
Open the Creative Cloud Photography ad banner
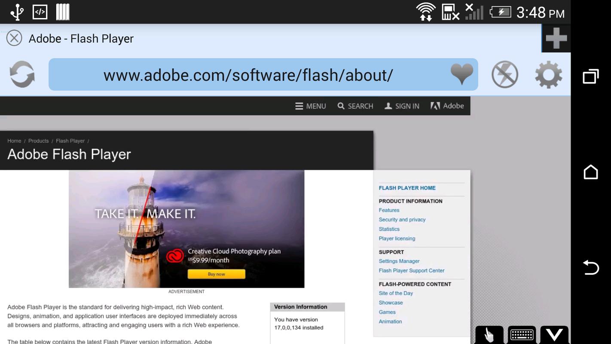pyautogui.click(x=186, y=229)
